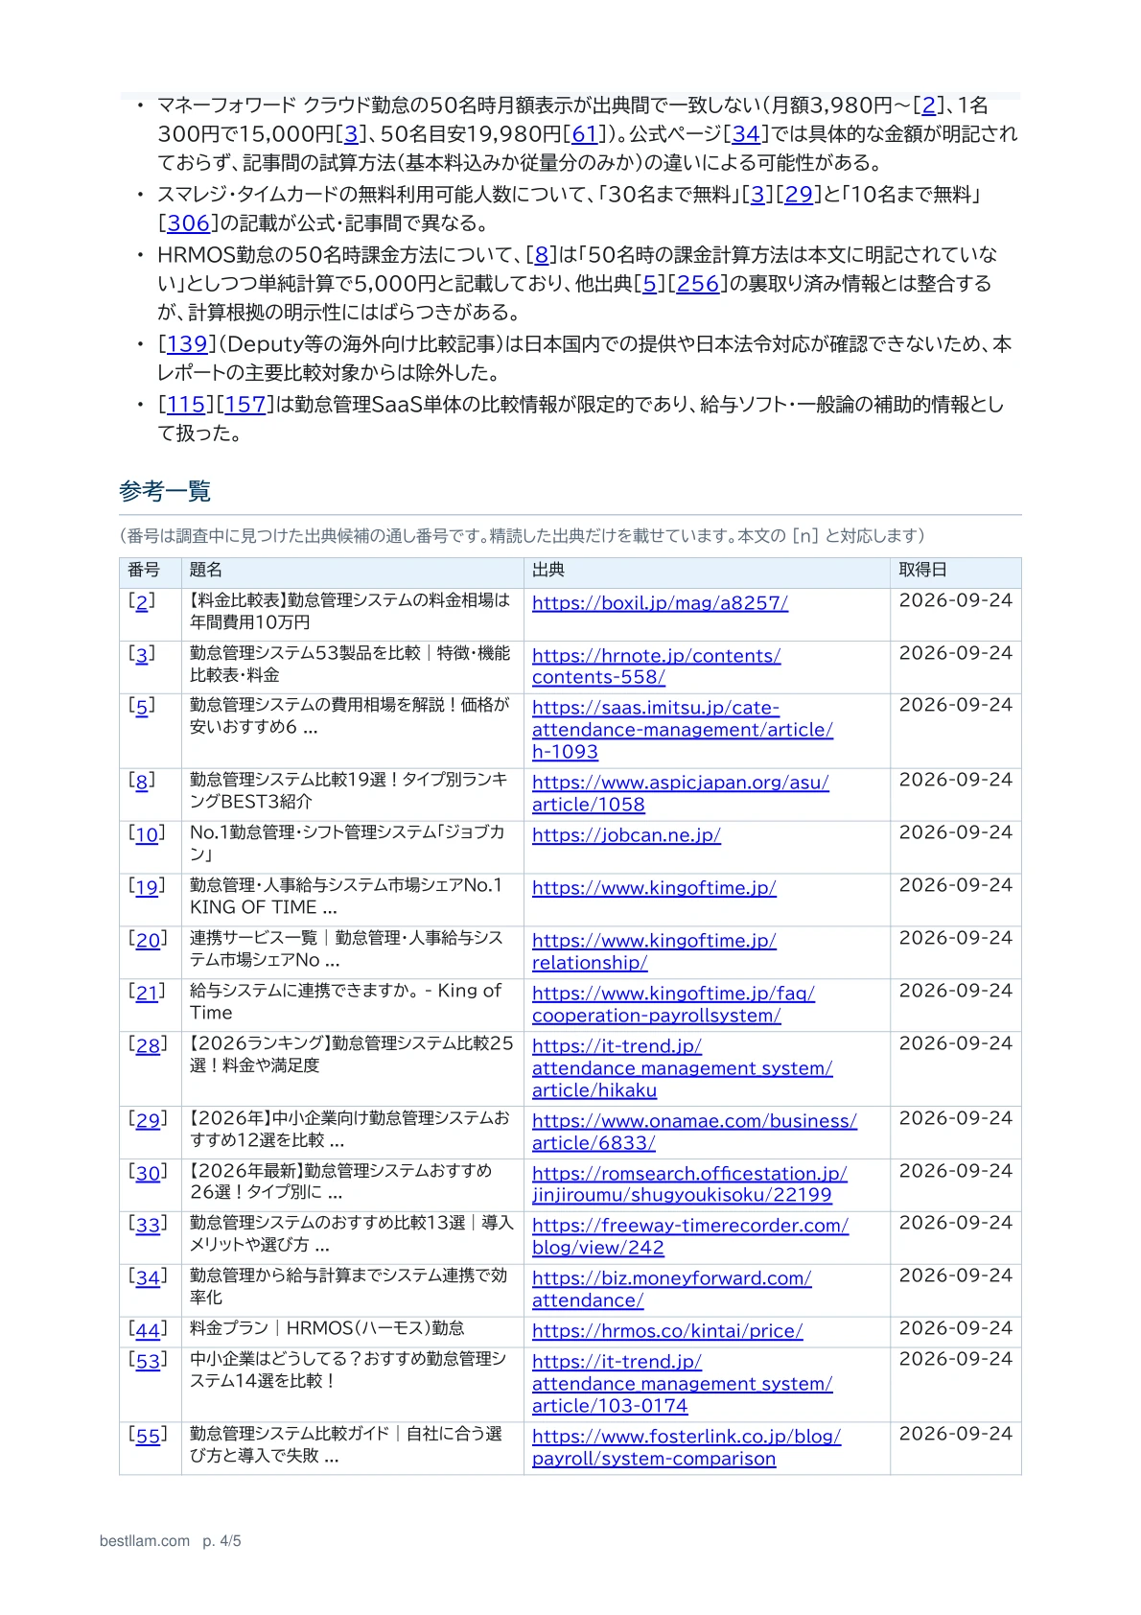Screen dimensions: 1141x1615
Task: Click the bestllam.com footer text
Action: [145, 1541]
